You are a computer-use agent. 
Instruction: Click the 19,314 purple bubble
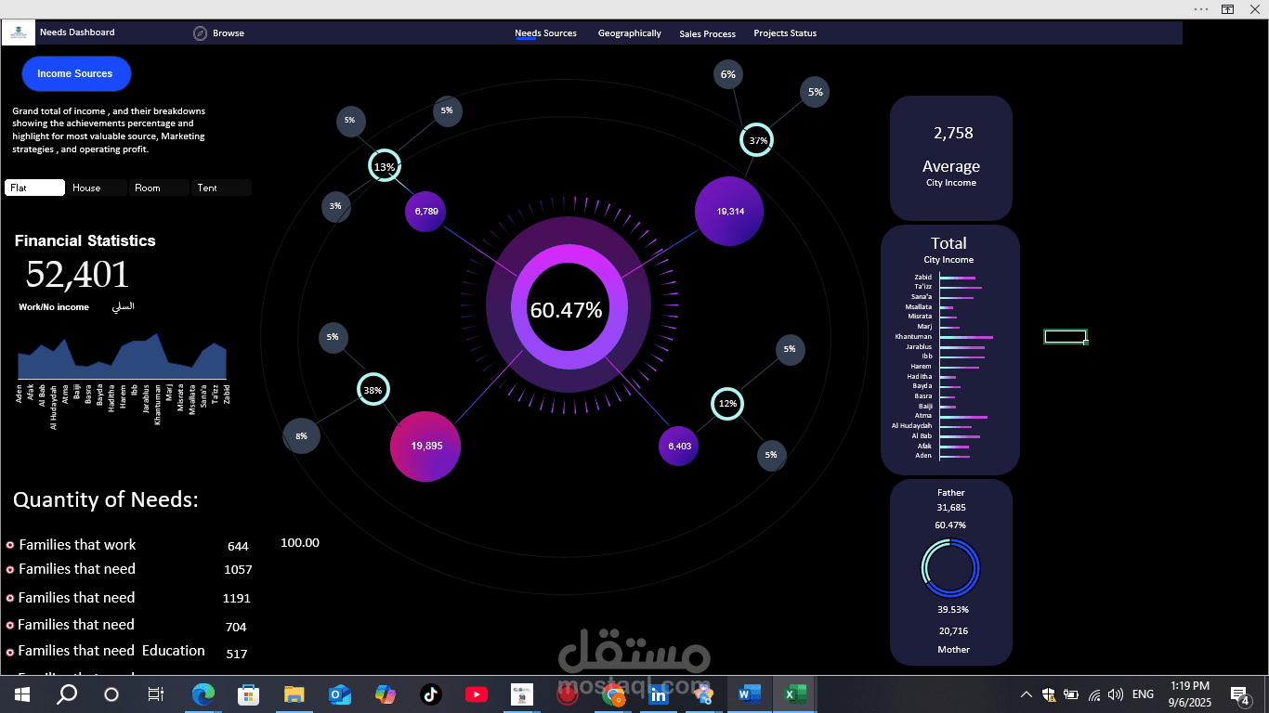pyautogui.click(x=729, y=212)
